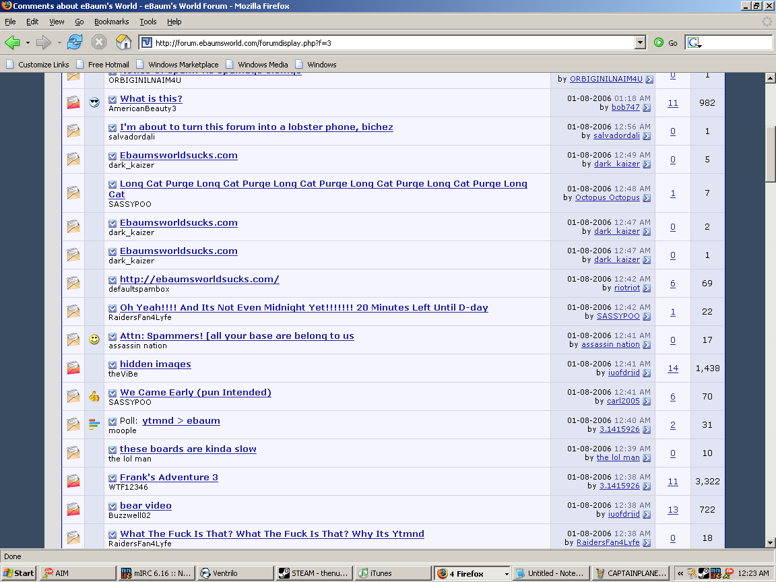Click the hot folder icon for hidden images thread

pyautogui.click(x=73, y=368)
